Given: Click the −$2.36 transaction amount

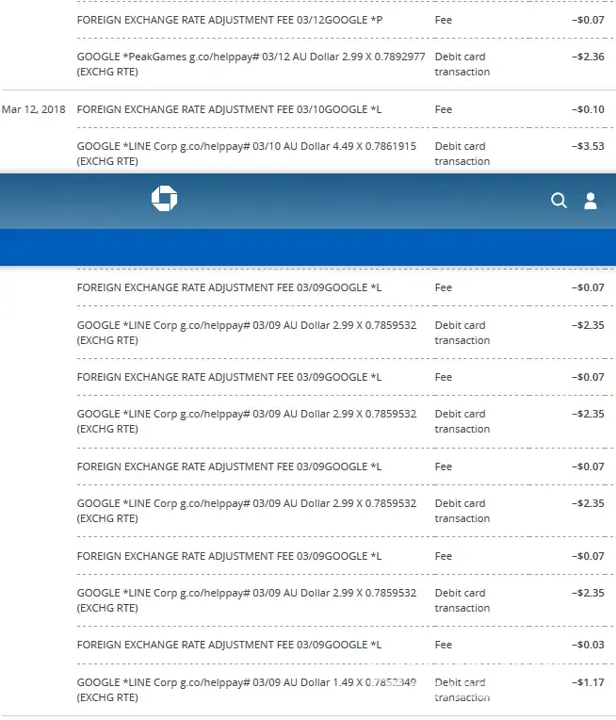Looking at the screenshot, I should [x=588, y=57].
